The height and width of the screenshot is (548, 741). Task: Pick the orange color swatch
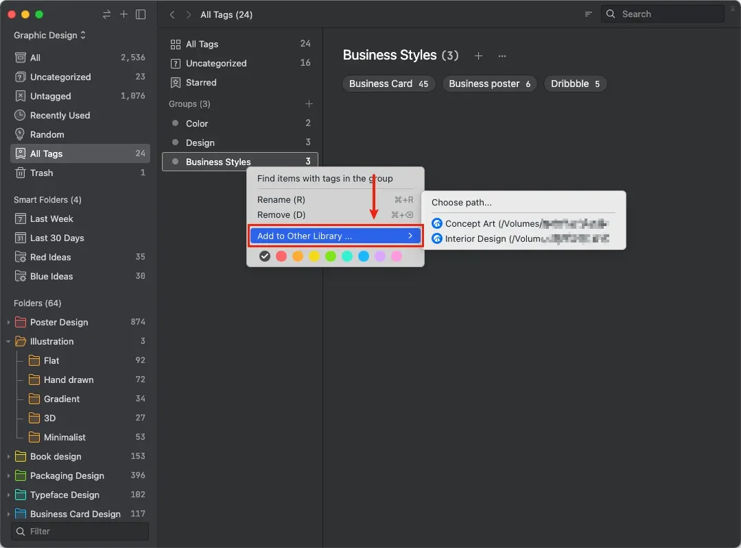tap(298, 256)
